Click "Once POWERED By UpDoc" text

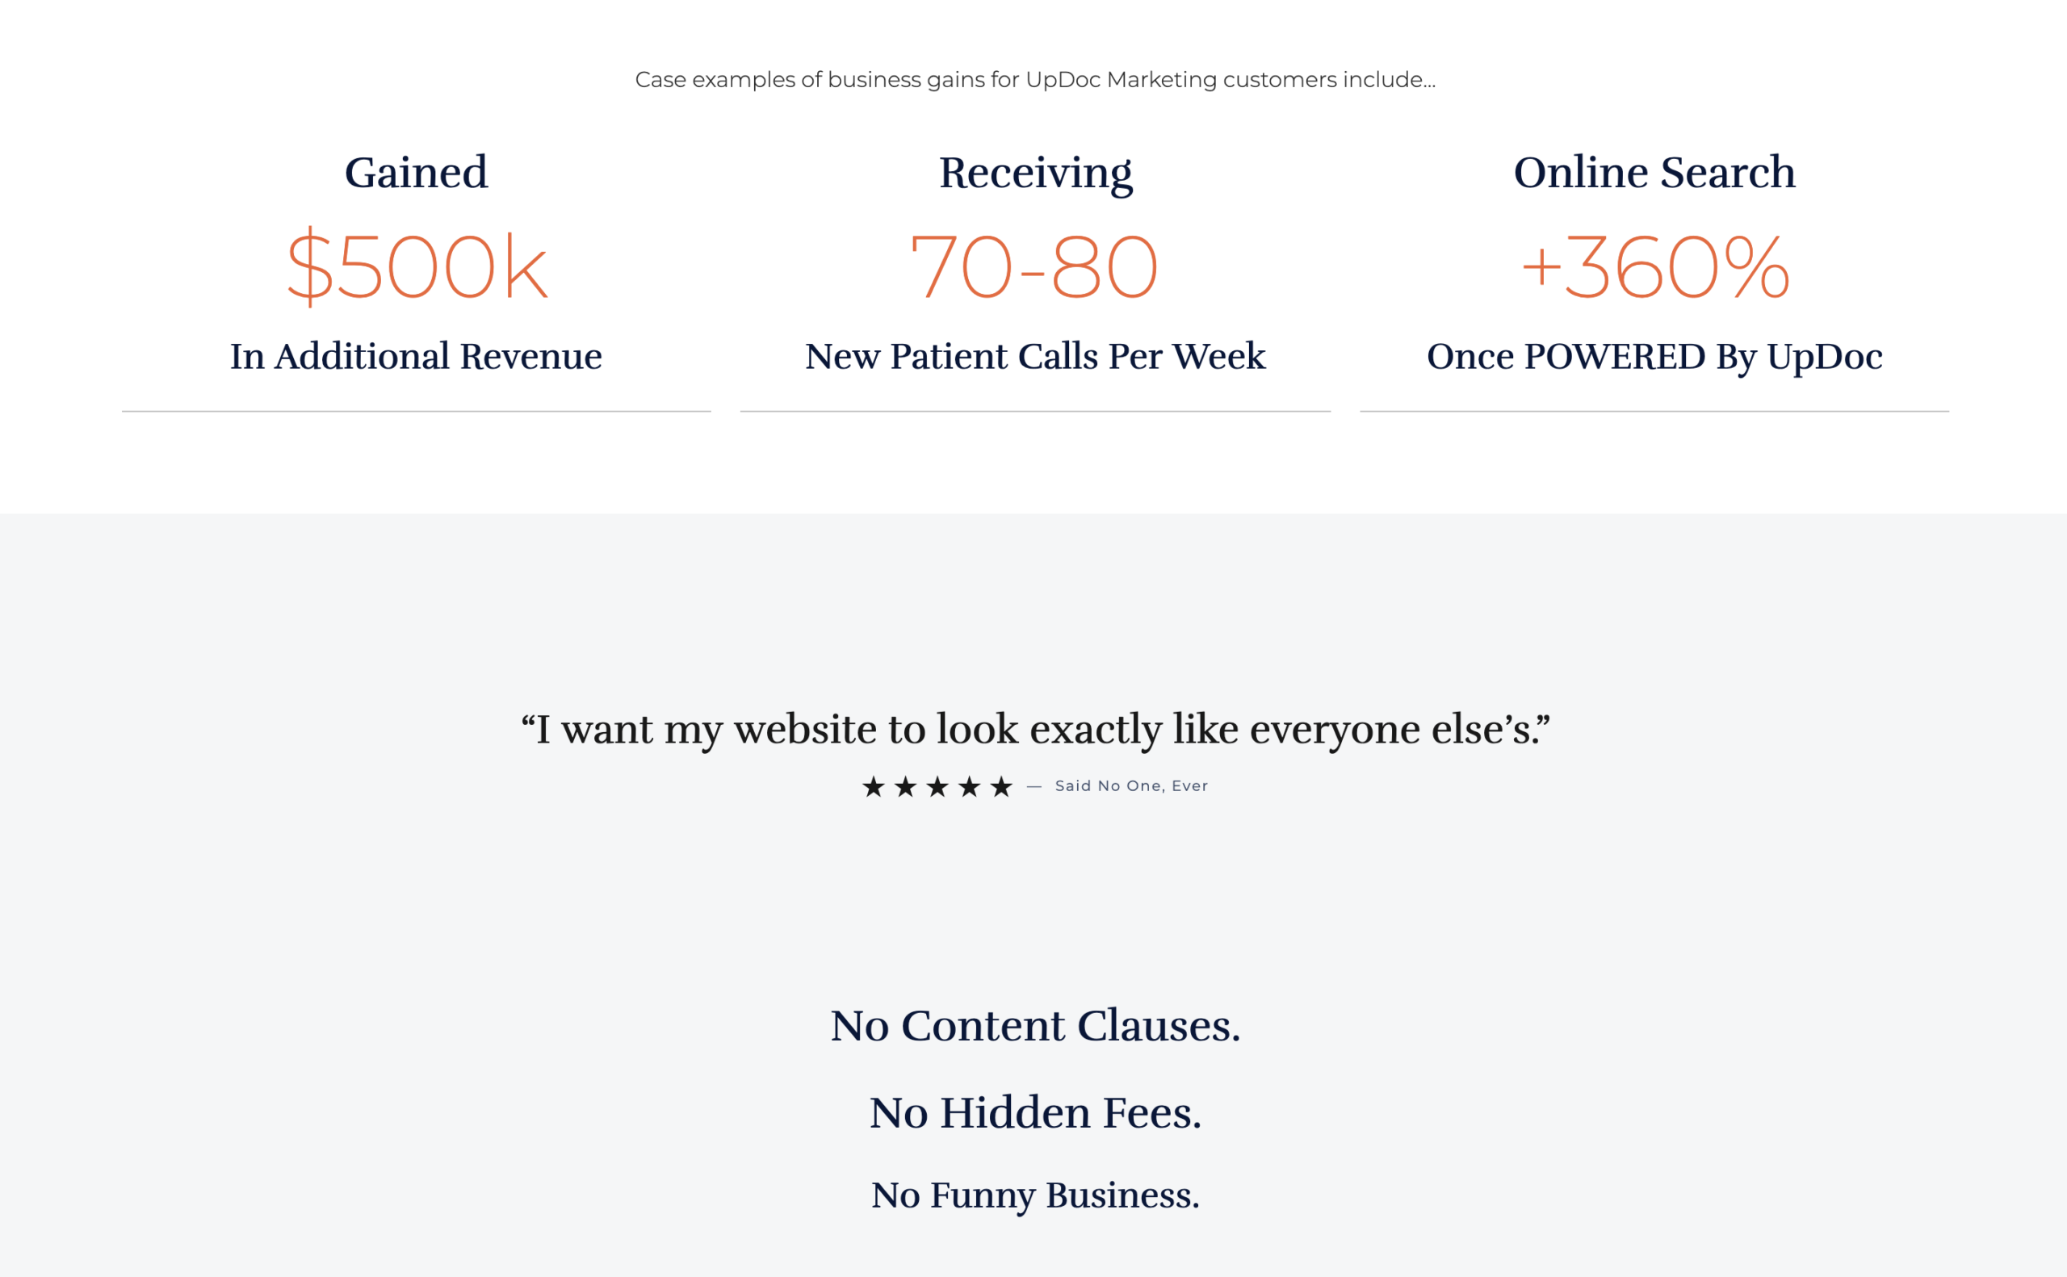tap(1654, 357)
